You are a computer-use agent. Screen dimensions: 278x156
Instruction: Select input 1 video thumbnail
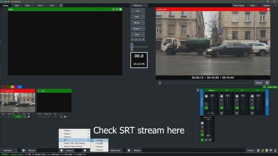(x=18, y=102)
